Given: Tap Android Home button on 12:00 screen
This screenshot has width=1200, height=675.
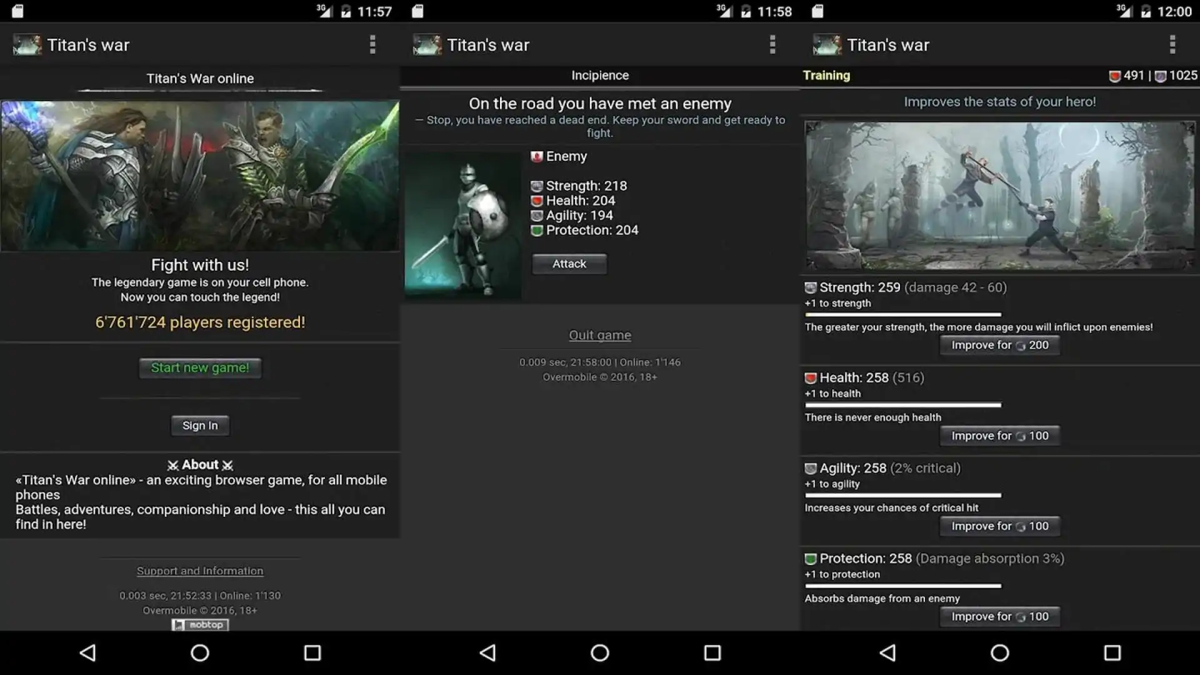Looking at the screenshot, I should (1000, 653).
